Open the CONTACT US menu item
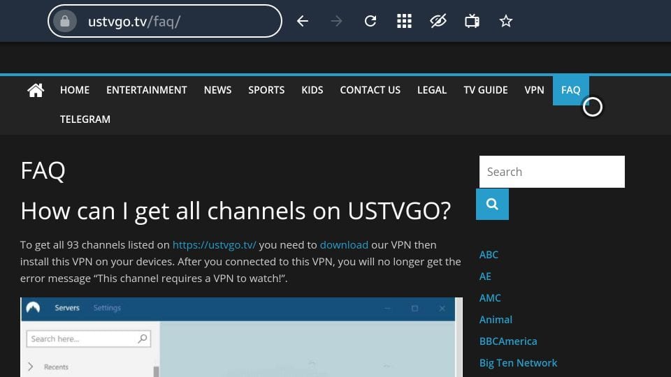The image size is (671, 377). [x=370, y=90]
